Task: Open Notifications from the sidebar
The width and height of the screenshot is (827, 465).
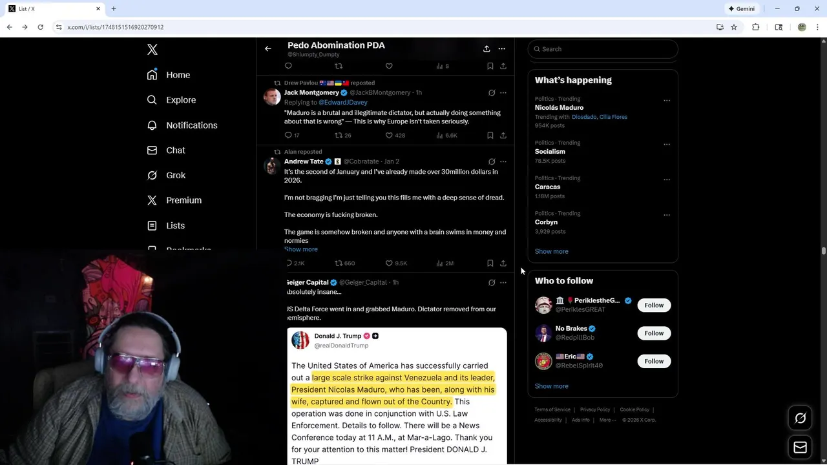Action: click(182, 125)
